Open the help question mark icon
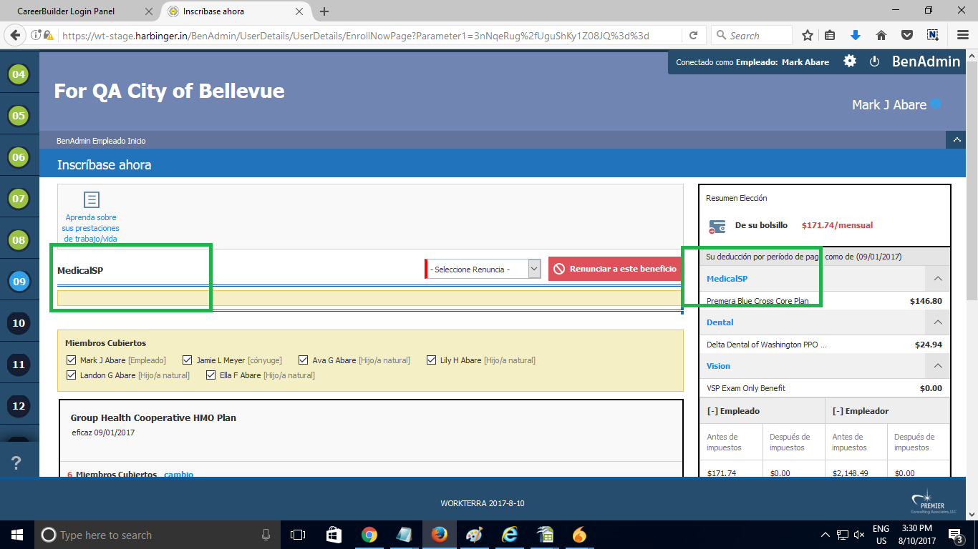Screen dimensions: 978x549 coord(16,463)
